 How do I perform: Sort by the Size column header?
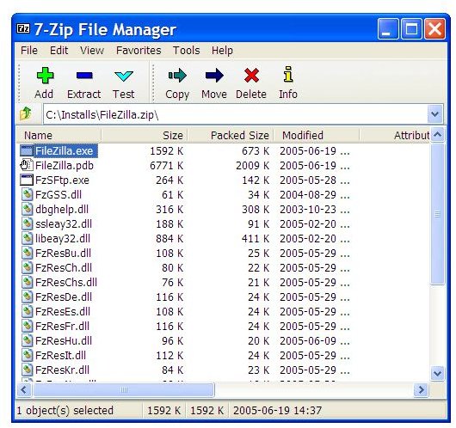(145, 135)
